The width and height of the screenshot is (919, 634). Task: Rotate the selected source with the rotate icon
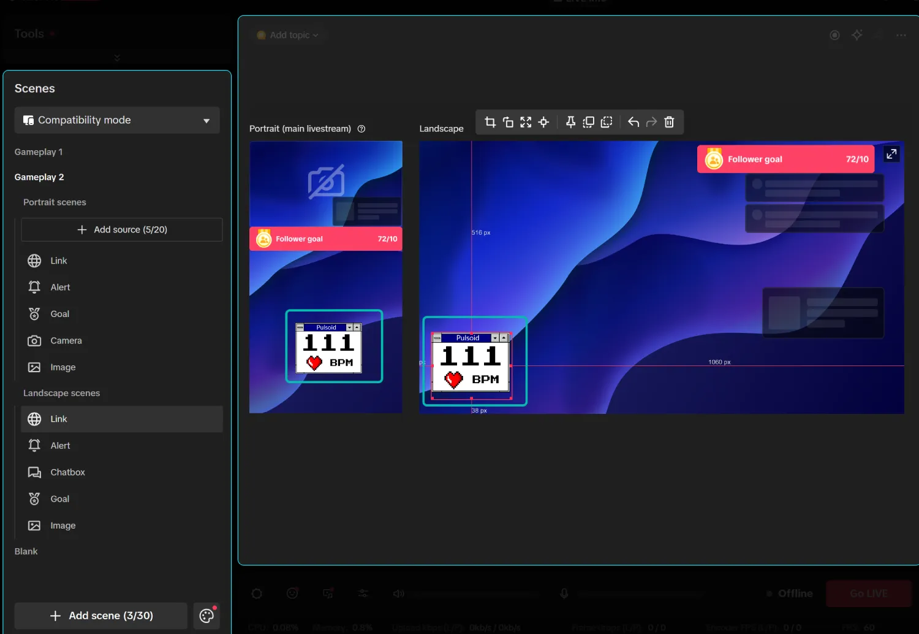[508, 122]
